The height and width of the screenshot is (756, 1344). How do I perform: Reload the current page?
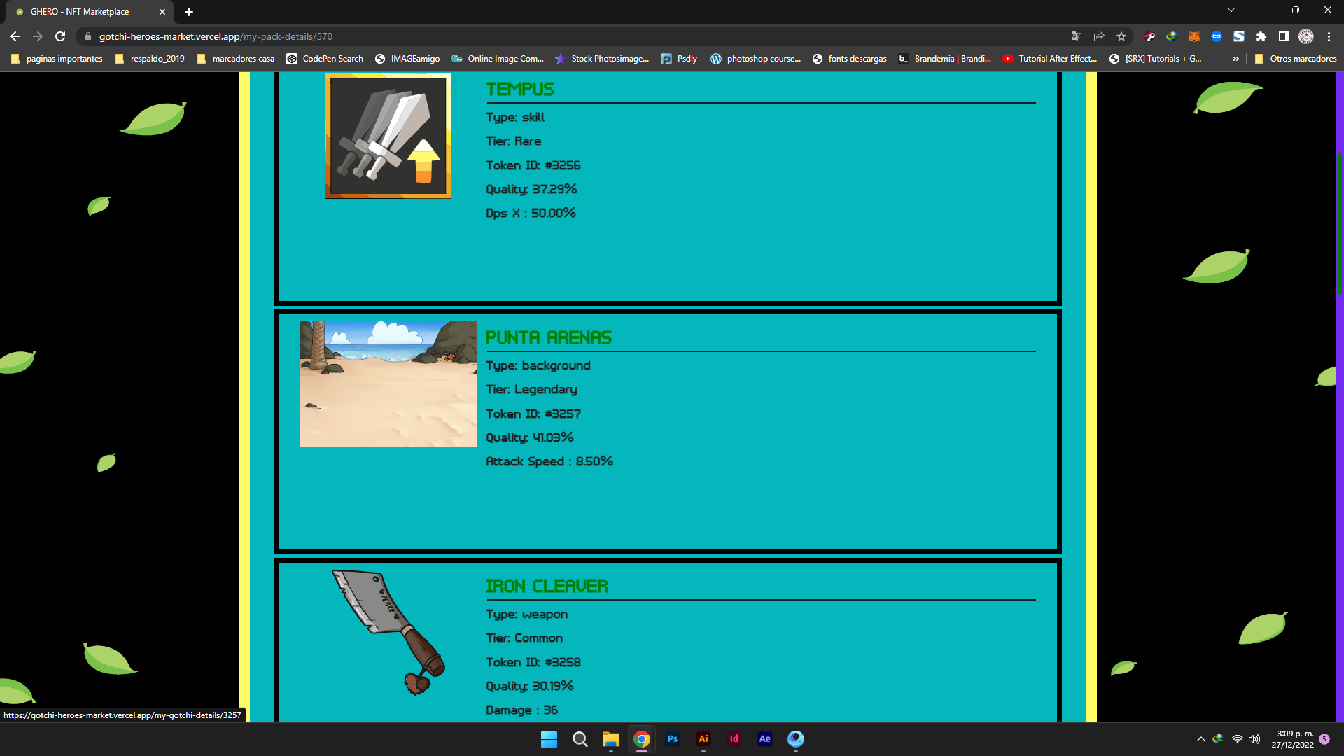(60, 36)
